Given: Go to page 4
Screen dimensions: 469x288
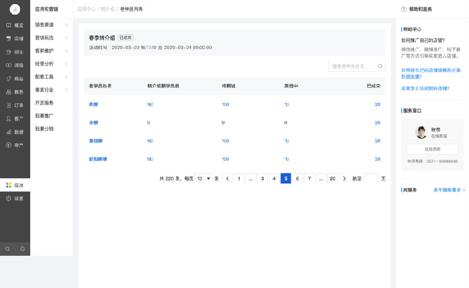Looking at the screenshot, I should pos(274,178).
